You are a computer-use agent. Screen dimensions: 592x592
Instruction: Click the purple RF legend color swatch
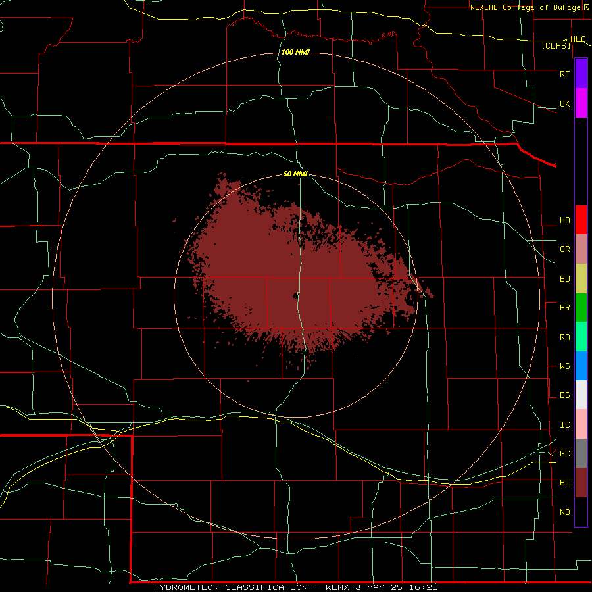coord(581,74)
